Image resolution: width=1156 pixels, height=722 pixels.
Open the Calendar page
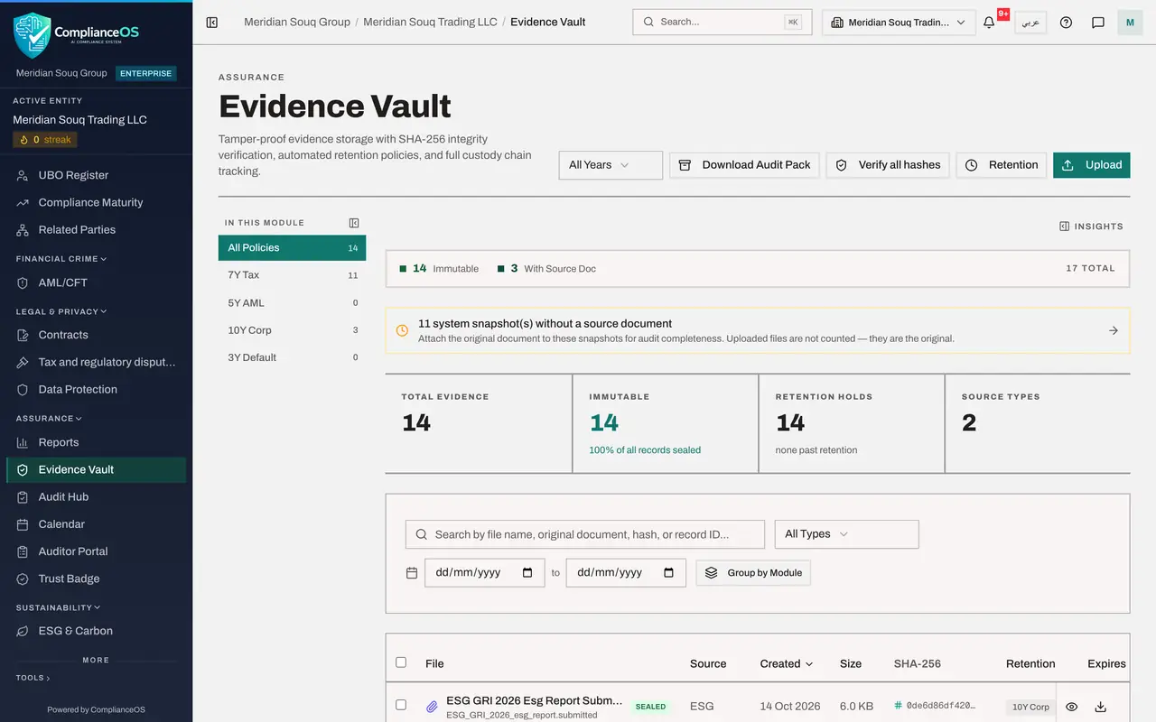pos(96,523)
